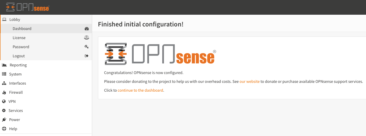Click 'continue to the dashboard' link
This screenshot has width=366, height=136.
point(140,90)
